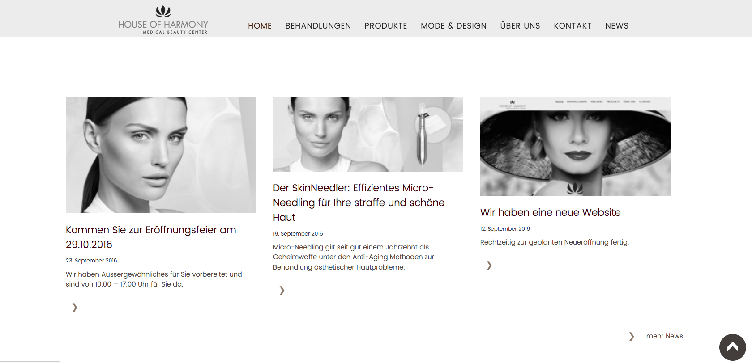Click the chevron under the SkinNeedler article

[x=282, y=291]
